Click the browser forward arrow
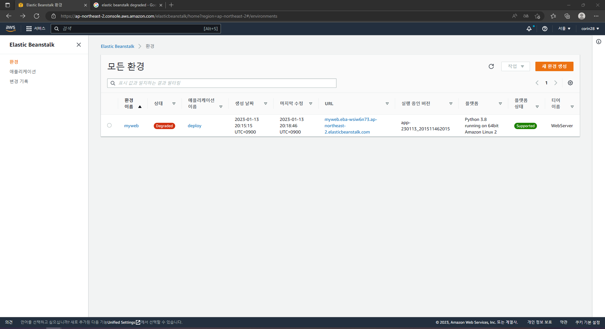Viewport: 605px width, 329px height. tap(23, 16)
